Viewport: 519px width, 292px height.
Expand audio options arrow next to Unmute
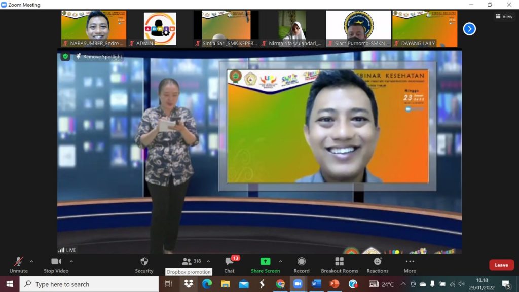(x=31, y=262)
